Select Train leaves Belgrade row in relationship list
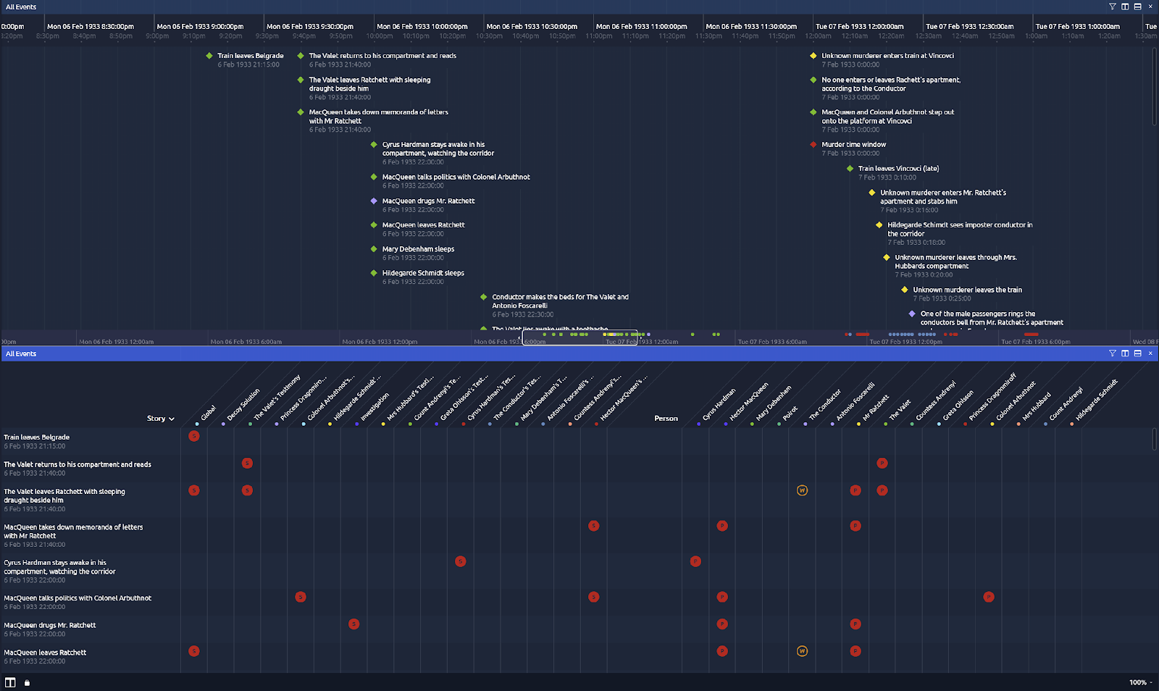The height and width of the screenshot is (691, 1159). 91,441
